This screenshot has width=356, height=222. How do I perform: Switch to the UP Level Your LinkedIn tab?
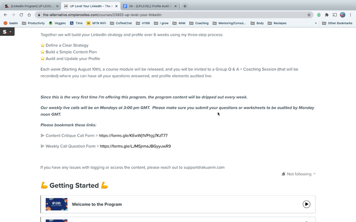[x=91, y=6]
